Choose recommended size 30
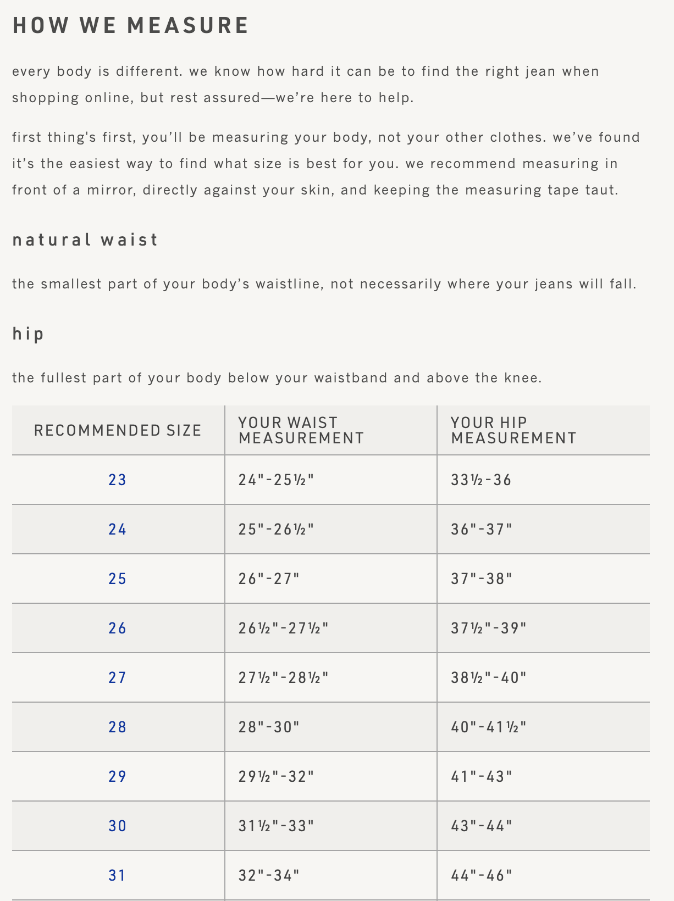This screenshot has height=901, width=674. [118, 826]
